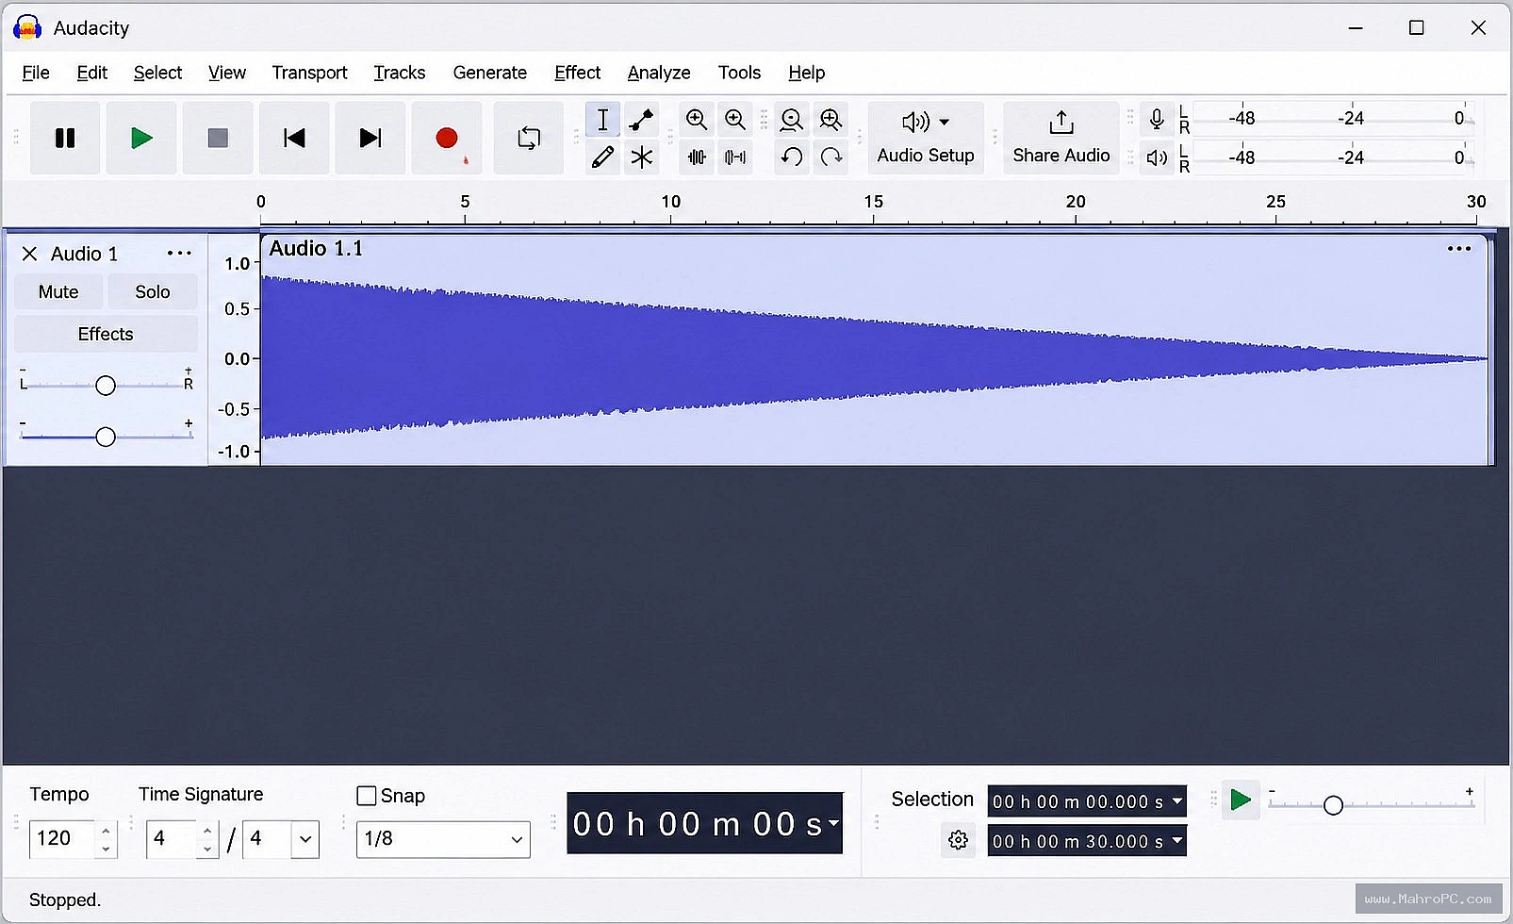This screenshot has height=924, width=1513.
Task: Select the Multi-tool asterisk icon
Action: (642, 157)
